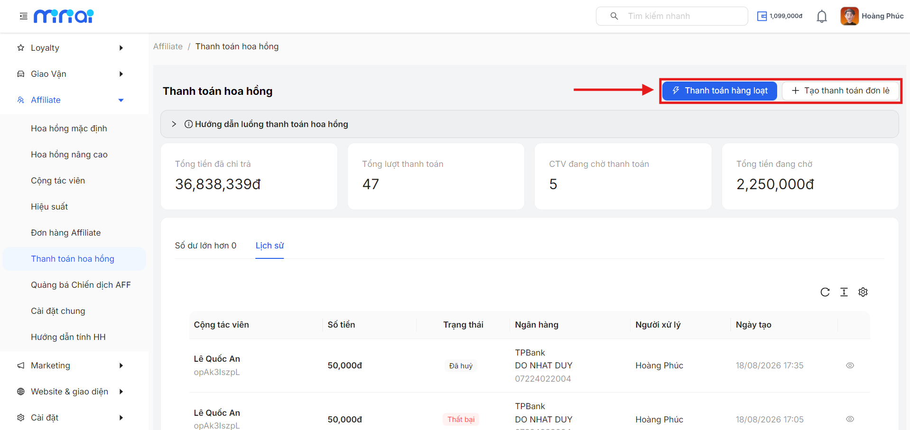910x430 pixels.
Task: Open table column settings gear
Action: tap(863, 292)
